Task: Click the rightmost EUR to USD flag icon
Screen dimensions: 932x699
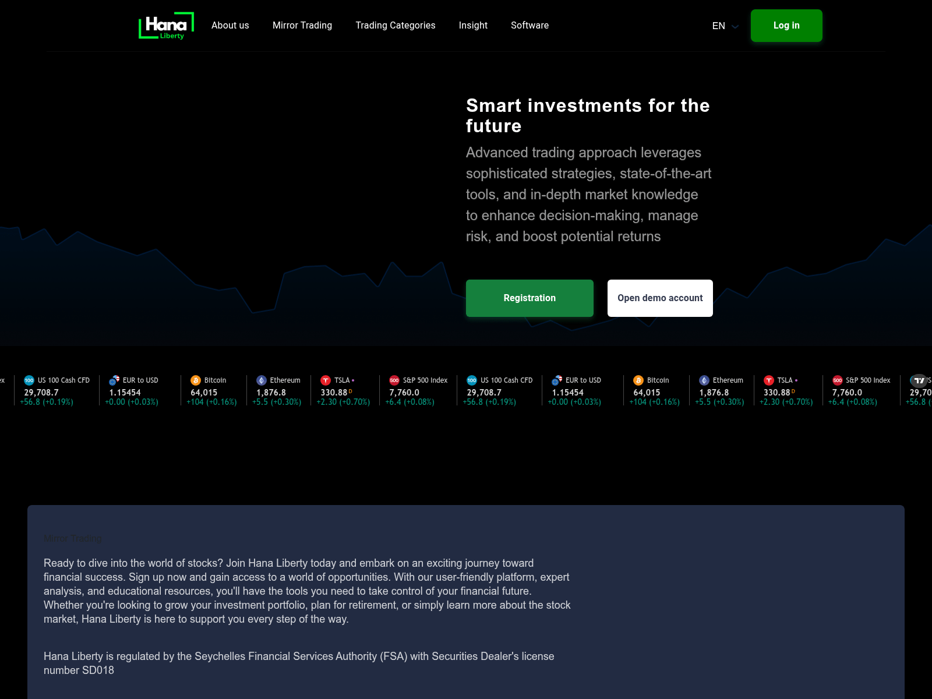Action: (x=557, y=380)
